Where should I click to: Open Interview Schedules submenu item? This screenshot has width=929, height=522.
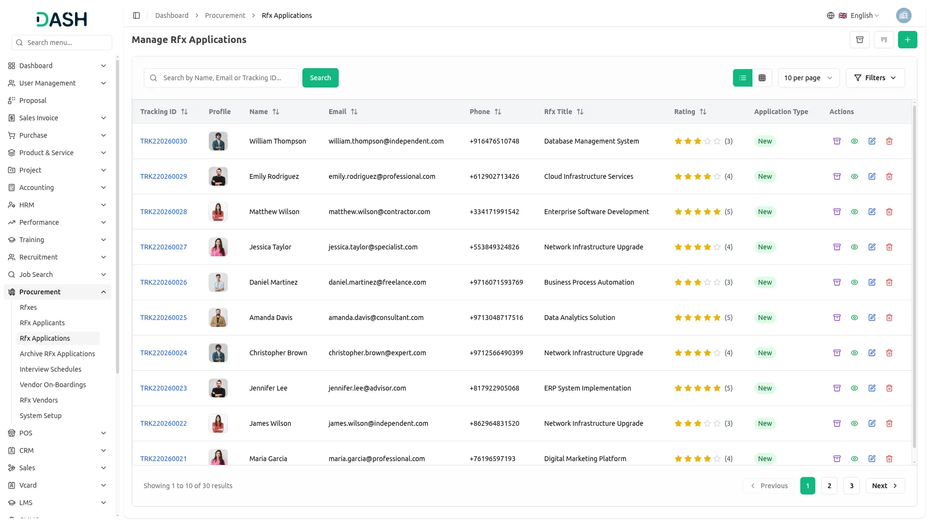click(x=50, y=369)
